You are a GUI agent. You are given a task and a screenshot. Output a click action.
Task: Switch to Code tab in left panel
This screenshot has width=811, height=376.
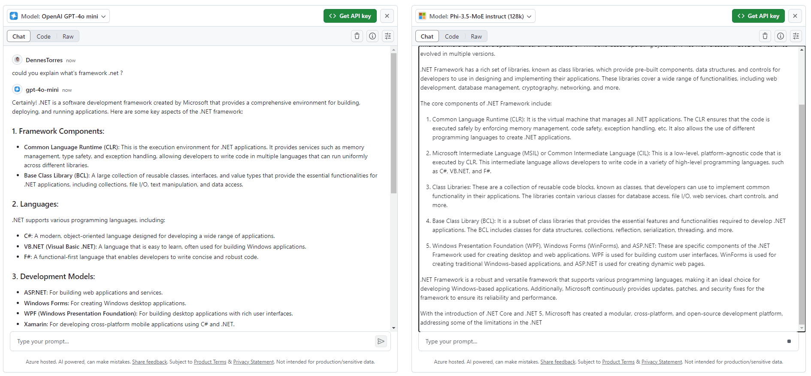(44, 36)
